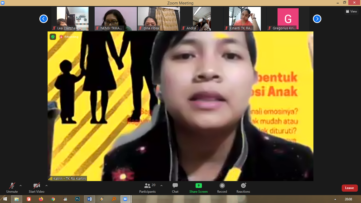
Task: Click the red Leave button
Action: (350, 188)
